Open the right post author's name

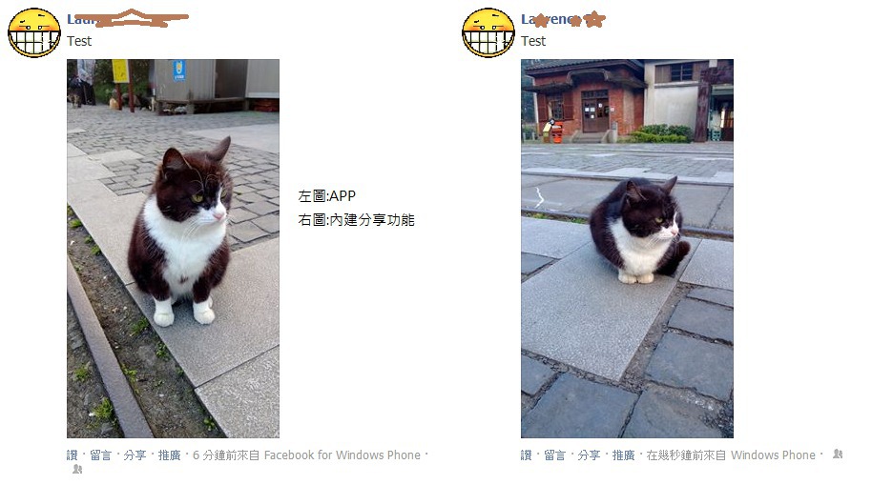[x=563, y=19]
